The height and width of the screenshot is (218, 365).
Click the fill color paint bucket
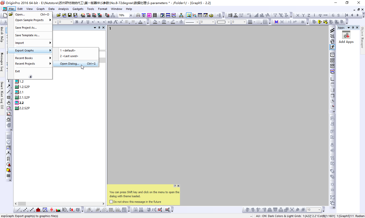coord(155,22)
